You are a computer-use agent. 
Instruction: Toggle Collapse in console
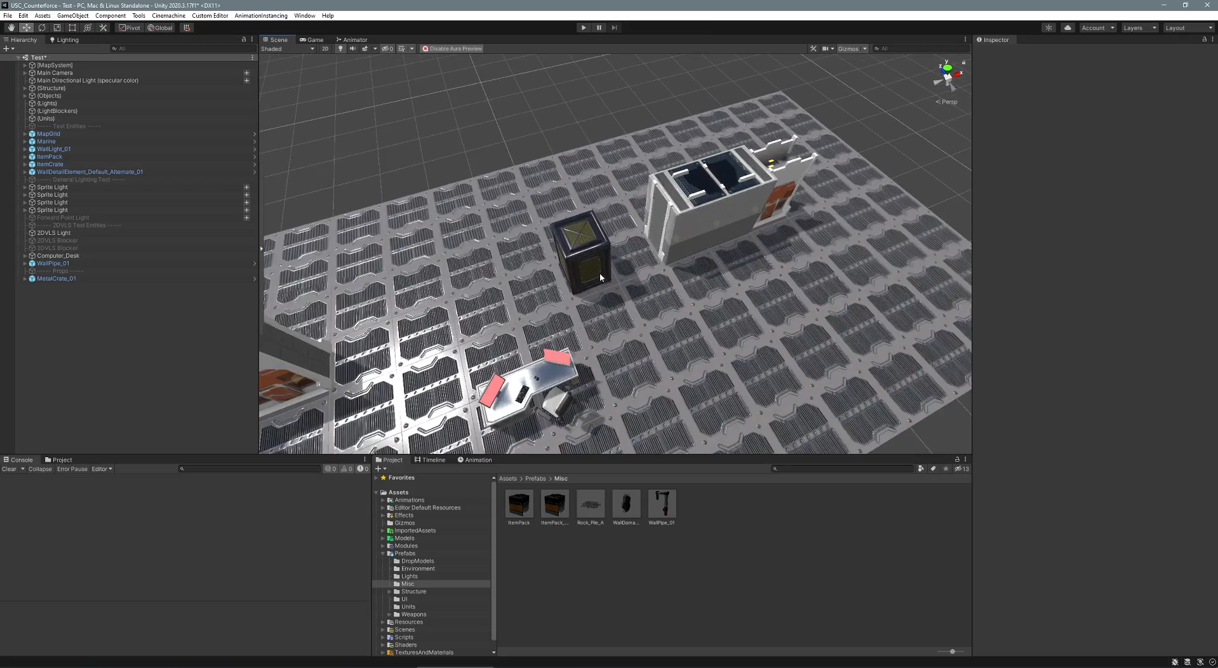coord(40,469)
